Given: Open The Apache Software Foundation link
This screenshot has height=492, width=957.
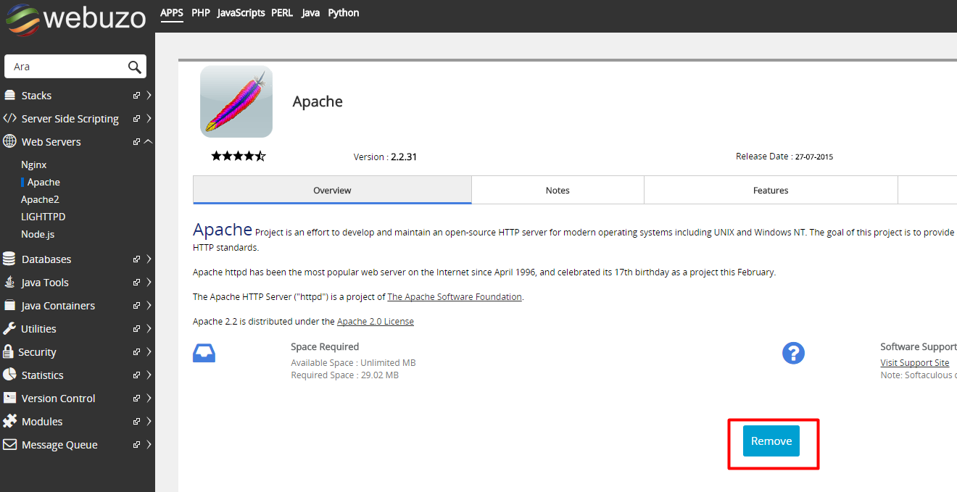Looking at the screenshot, I should tap(455, 296).
